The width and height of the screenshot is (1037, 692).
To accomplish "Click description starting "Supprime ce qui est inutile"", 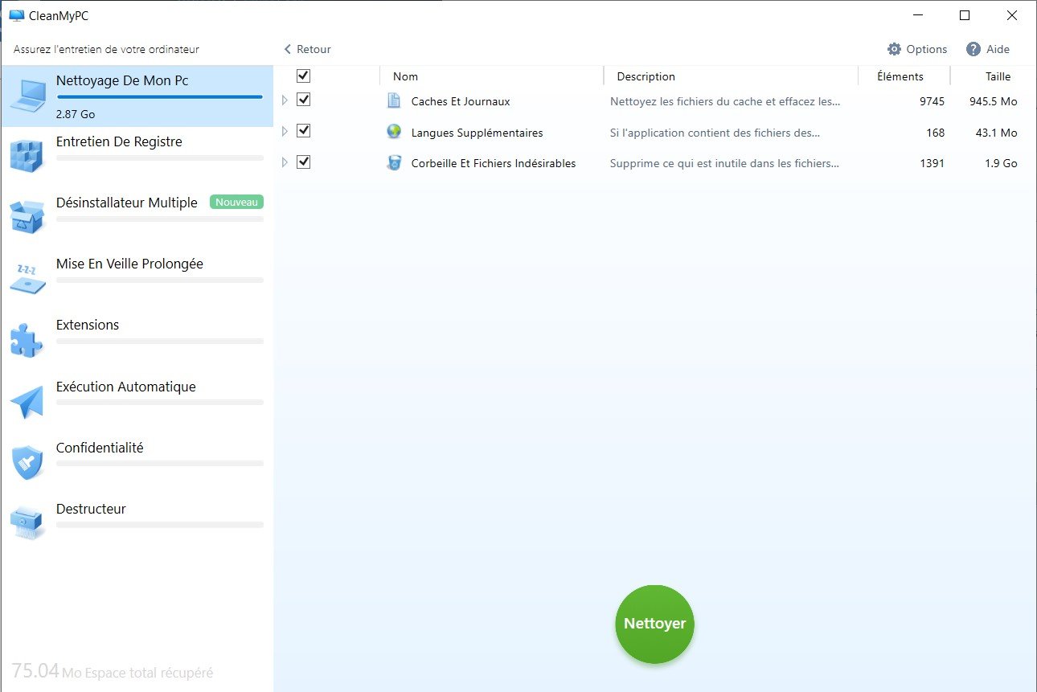I will (x=724, y=163).
